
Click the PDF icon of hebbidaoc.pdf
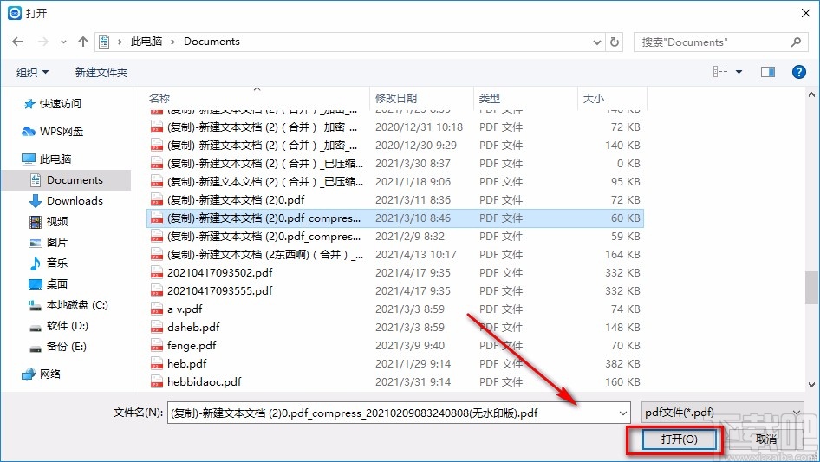tap(157, 382)
